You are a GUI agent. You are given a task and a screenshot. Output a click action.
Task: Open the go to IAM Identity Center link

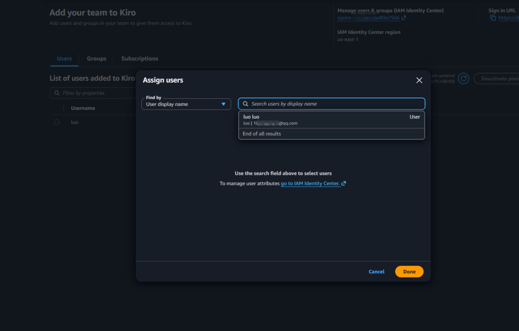coord(313,184)
